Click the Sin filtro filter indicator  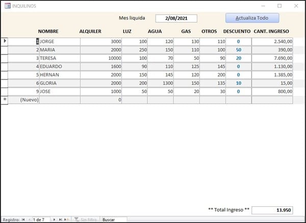85,219
